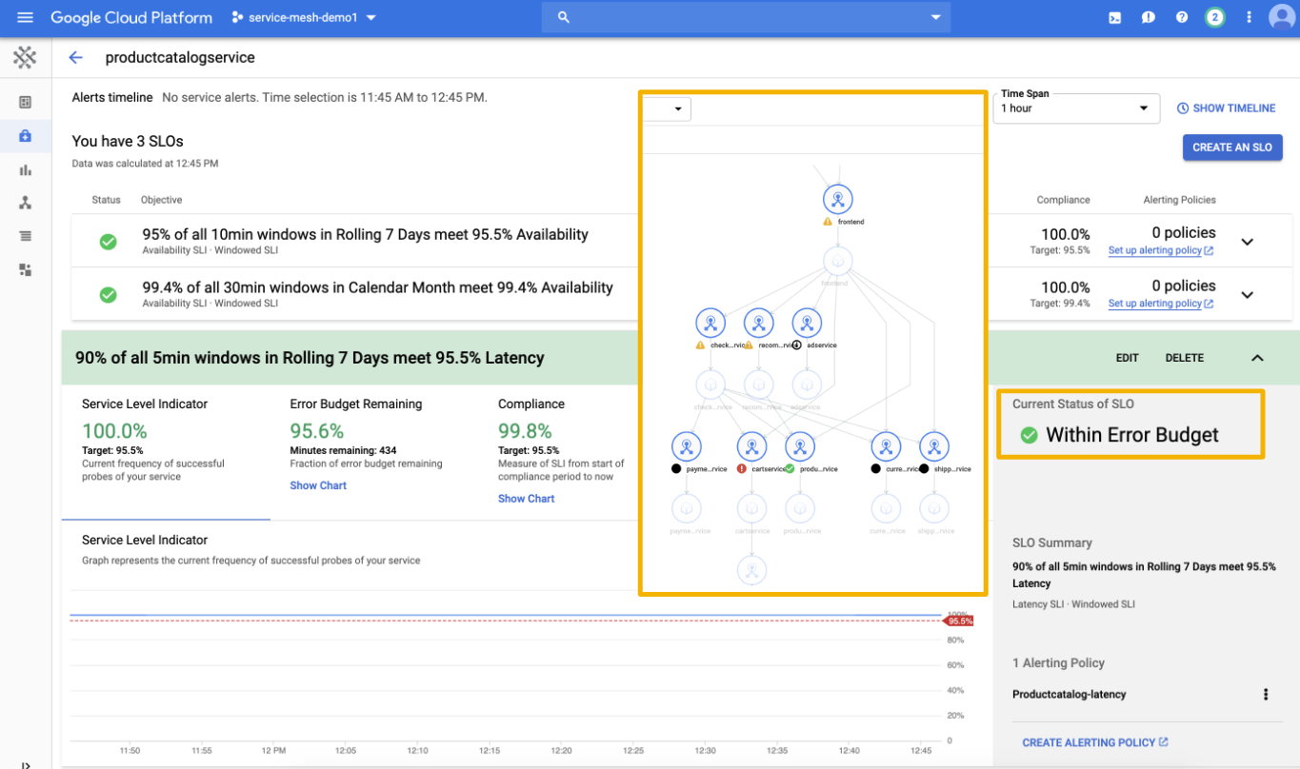
Task: Open the topology icon in left sidebar
Action: point(25,203)
